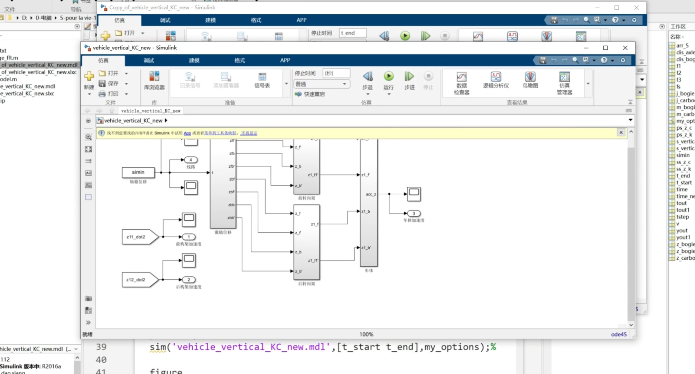Screen dimensions: 695x374
Task: Expand the Save button dropdown arrow
Action: click(x=126, y=83)
